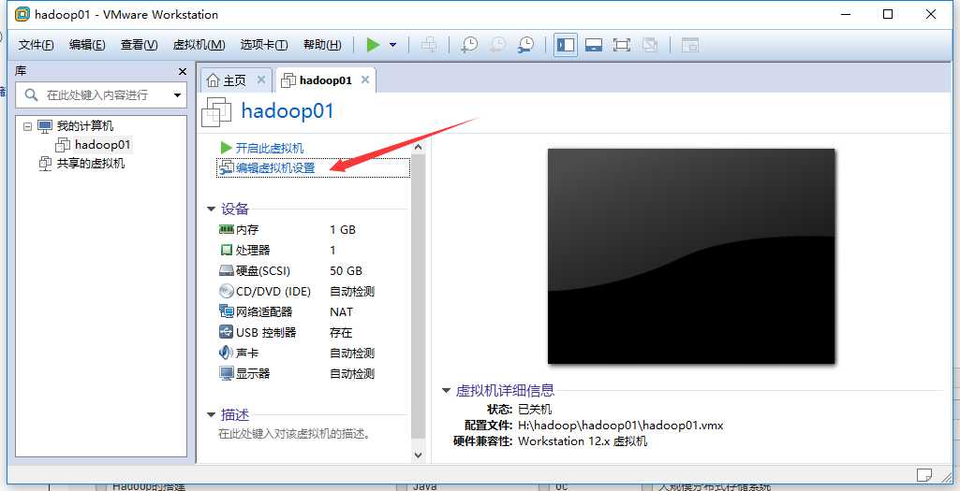
Task: Close the 主页 tab
Action: (260, 80)
